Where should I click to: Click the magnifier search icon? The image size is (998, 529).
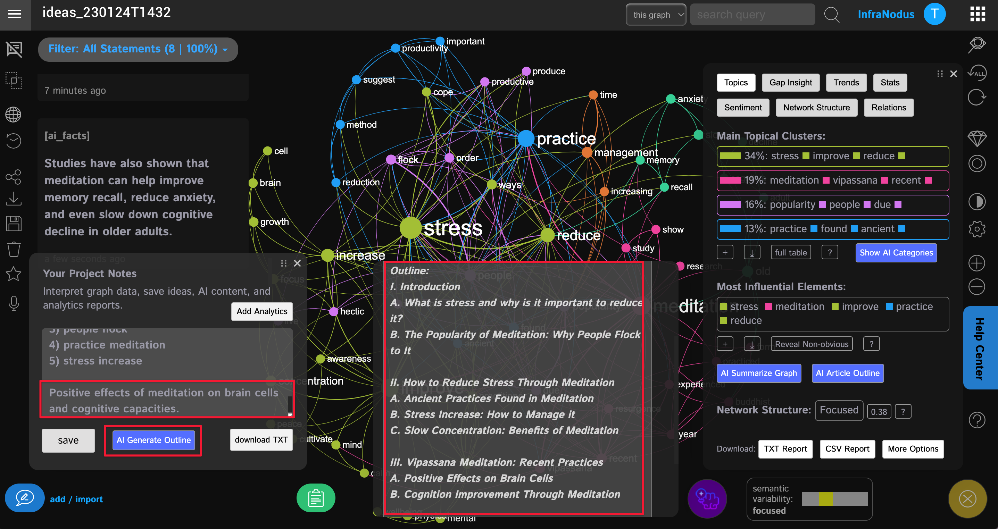831,15
